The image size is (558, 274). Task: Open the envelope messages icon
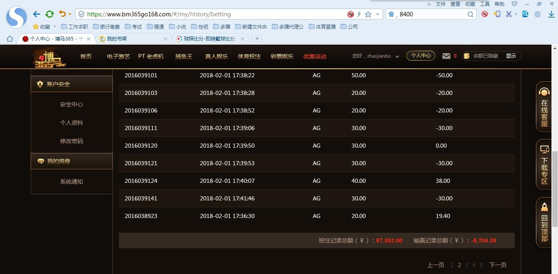[x=446, y=56]
